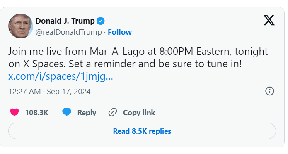Click the blue reply speech bubble icon
288x154 pixels.
coord(67,112)
